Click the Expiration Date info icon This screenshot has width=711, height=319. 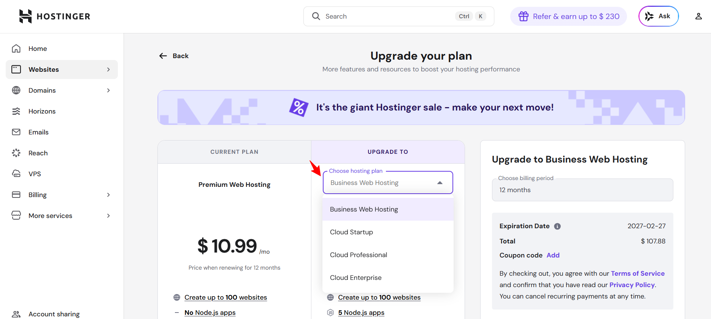(x=557, y=226)
